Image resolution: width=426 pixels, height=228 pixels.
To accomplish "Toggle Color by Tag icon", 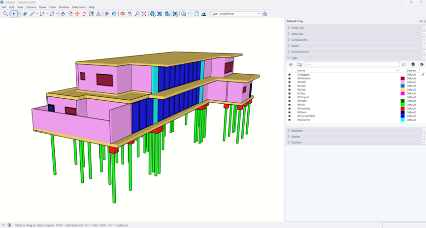I will point(413,64).
